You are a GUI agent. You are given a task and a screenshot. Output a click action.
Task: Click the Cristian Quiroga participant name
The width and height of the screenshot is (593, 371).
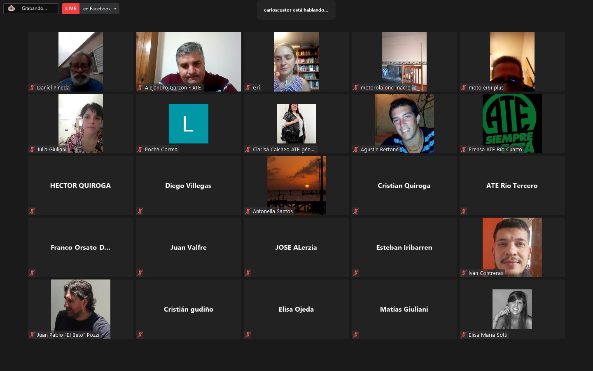point(404,185)
